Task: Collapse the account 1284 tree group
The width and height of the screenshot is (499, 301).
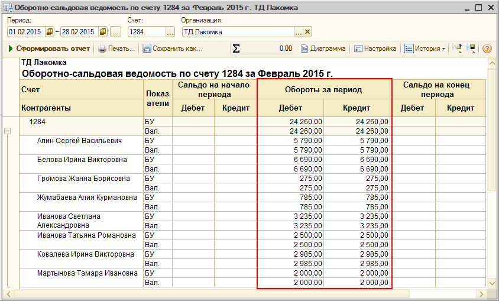Action: [x=8, y=131]
